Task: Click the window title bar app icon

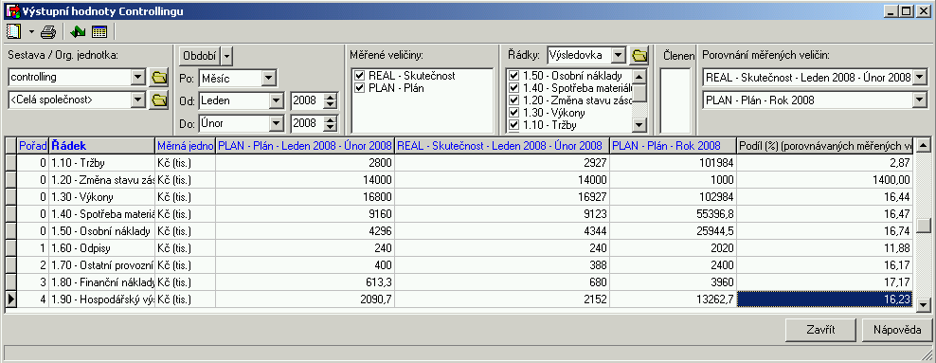Action: [12, 10]
